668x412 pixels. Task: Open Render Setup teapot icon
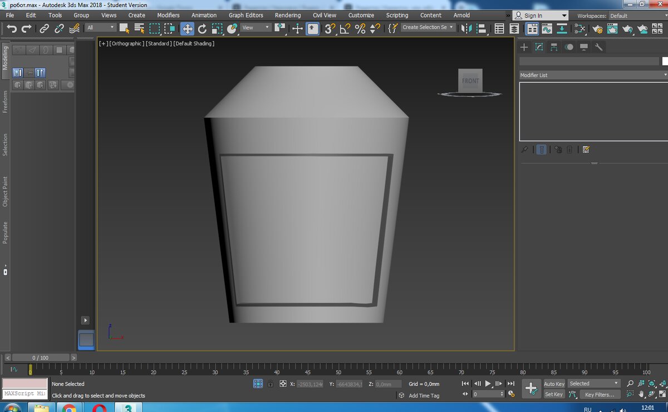[597, 28]
